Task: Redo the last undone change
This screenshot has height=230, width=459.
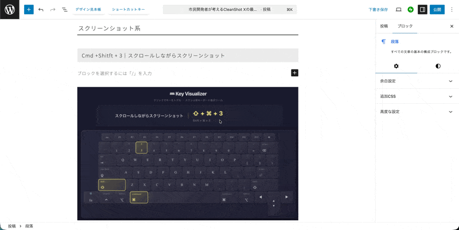Action: pos(53,10)
